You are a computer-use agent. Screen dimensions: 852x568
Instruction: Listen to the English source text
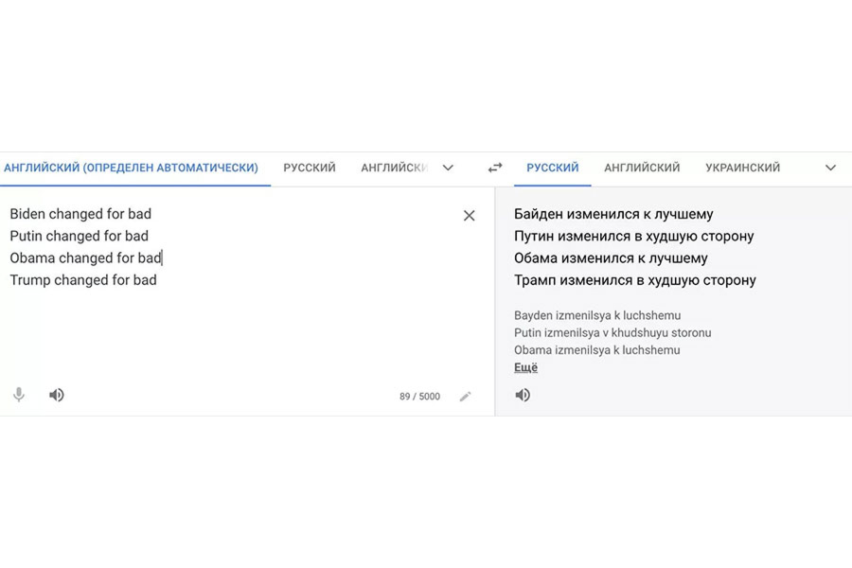tap(57, 395)
